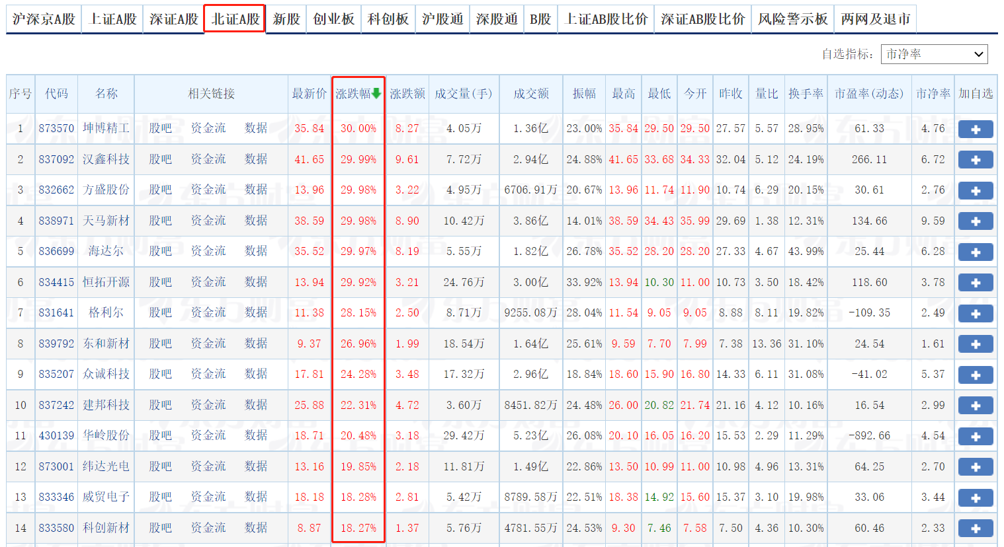Add 方盛股份 to watchlist with plus button
1004x547 pixels.
pyautogui.click(x=976, y=191)
